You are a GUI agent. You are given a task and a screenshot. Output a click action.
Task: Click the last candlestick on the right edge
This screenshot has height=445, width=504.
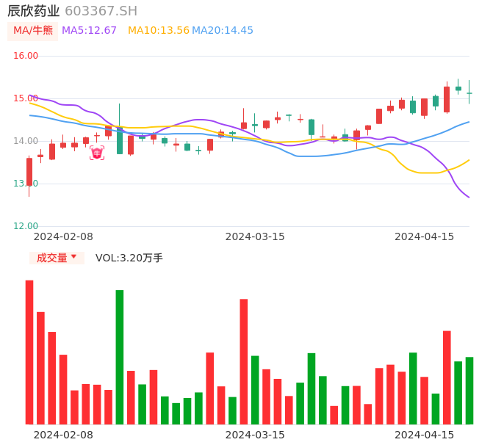[469, 93]
